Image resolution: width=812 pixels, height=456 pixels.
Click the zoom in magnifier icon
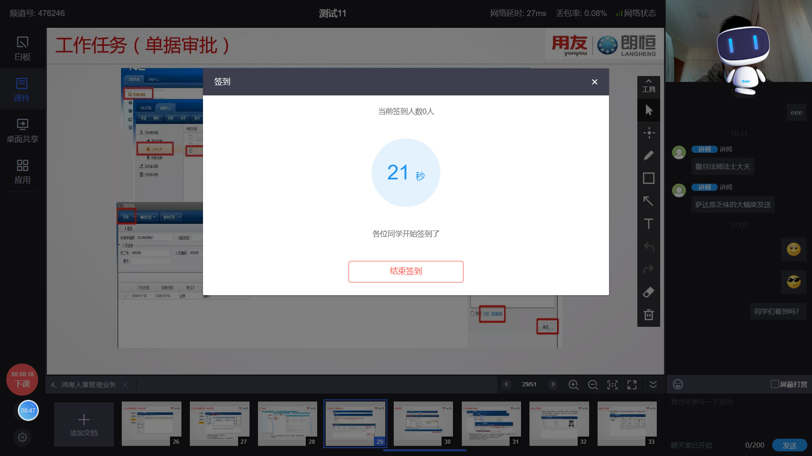[573, 385]
